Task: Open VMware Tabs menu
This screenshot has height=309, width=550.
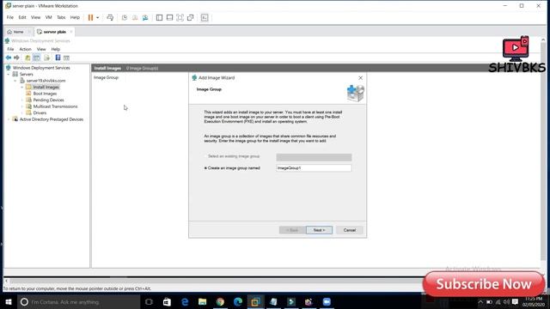Action: click(61, 17)
